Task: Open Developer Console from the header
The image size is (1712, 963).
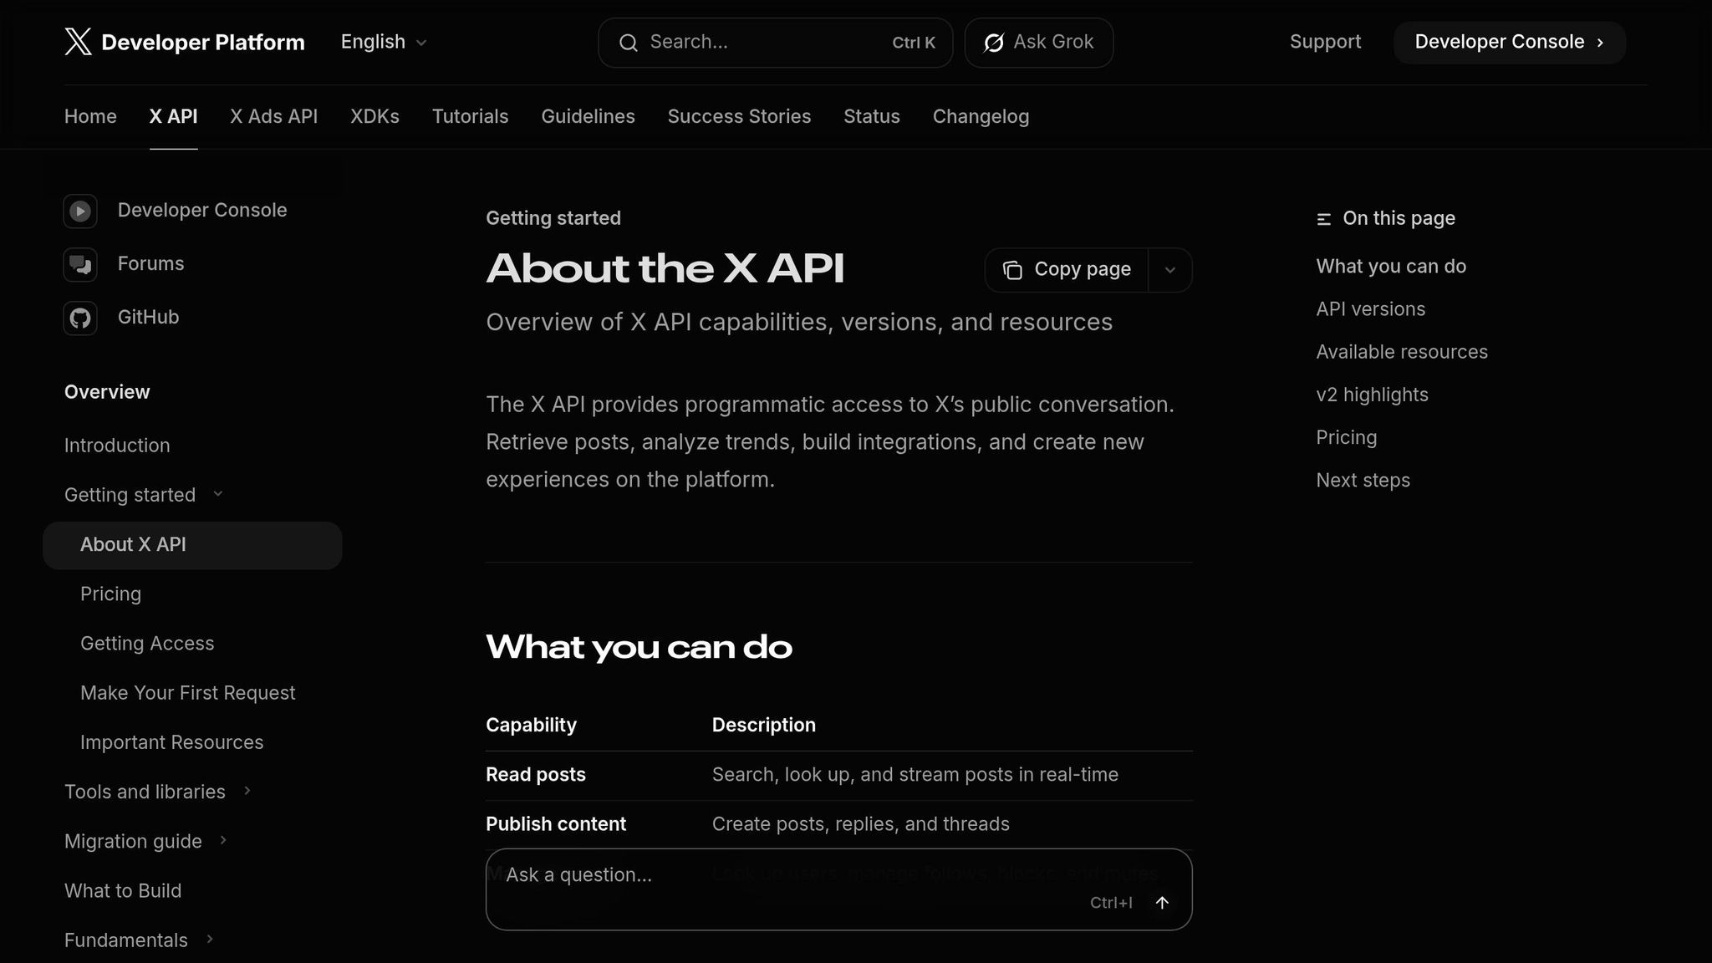Action: (1508, 42)
